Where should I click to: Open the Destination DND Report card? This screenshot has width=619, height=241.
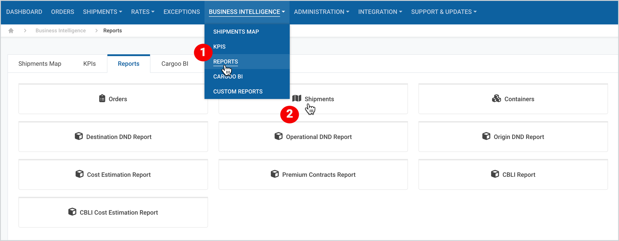(113, 136)
